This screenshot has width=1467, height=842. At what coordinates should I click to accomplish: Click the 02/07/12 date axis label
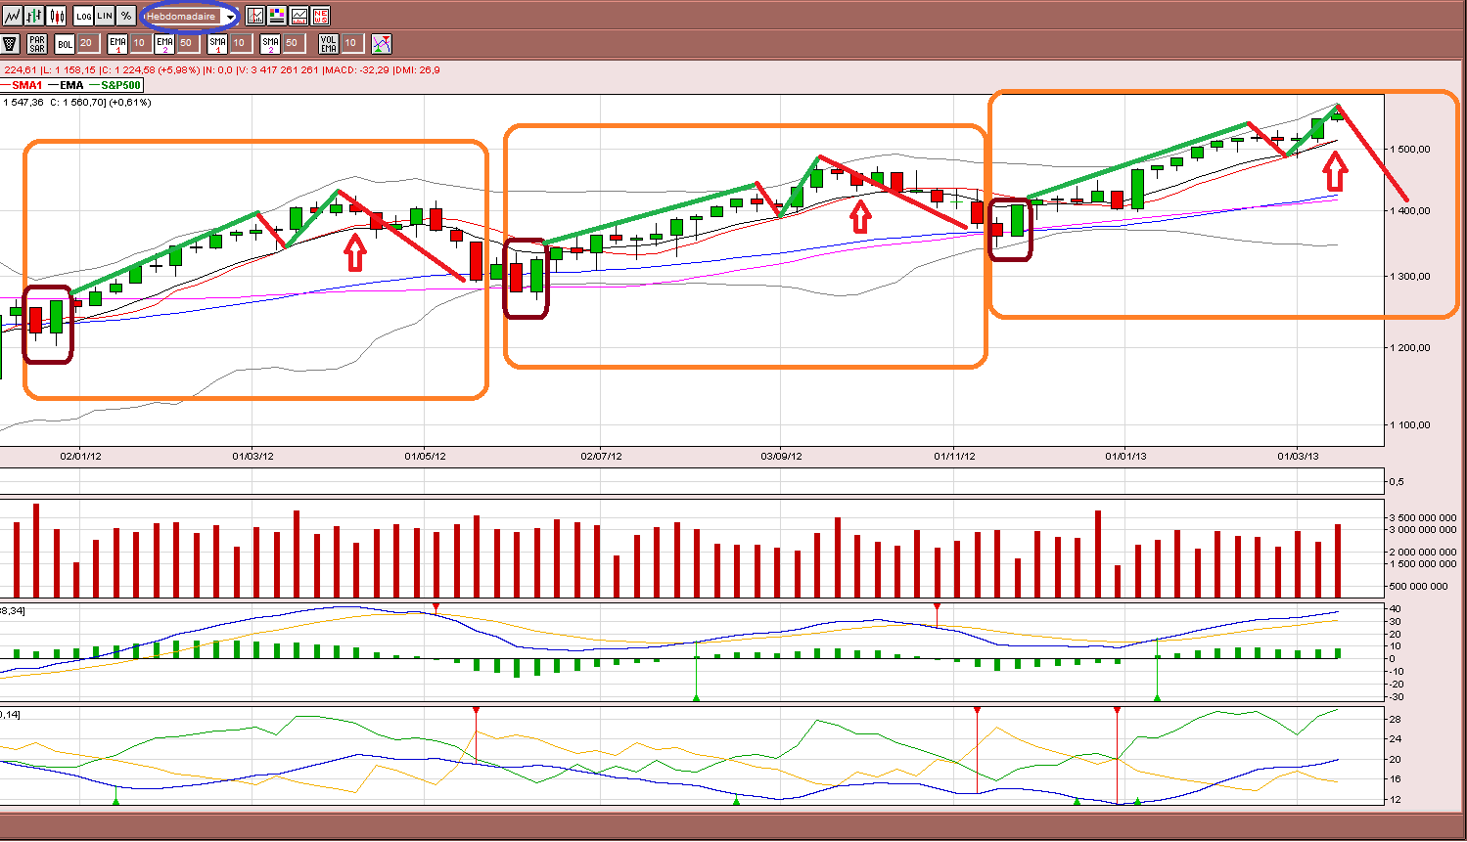(601, 457)
